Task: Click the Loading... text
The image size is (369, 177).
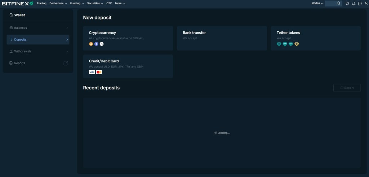Action: pos(223,133)
